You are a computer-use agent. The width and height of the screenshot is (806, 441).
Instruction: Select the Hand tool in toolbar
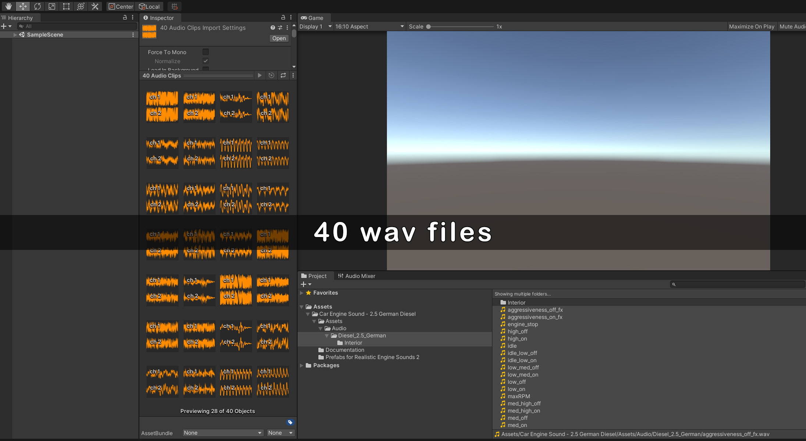(x=8, y=6)
